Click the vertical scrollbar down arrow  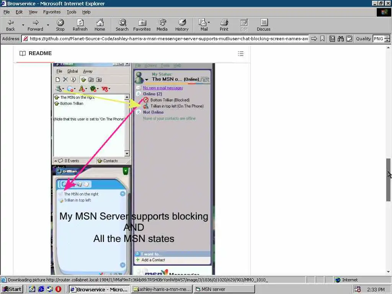click(x=388, y=272)
